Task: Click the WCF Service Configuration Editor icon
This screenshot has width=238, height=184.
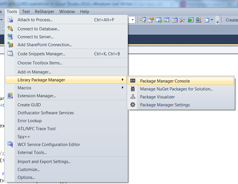Action: (10, 144)
